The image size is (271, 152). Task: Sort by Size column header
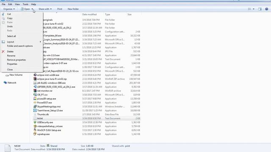pos(130,14)
